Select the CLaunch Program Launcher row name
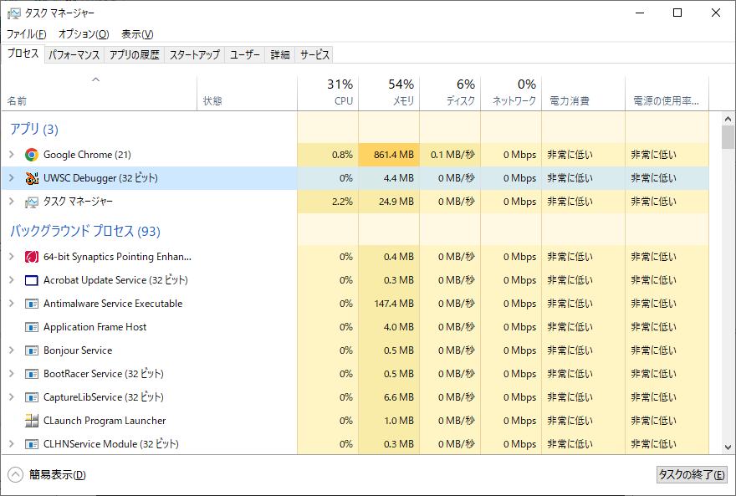The height and width of the screenshot is (496, 736). [105, 421]
